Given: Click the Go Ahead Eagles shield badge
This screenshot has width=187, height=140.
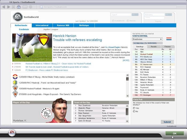Looking at the screenshot, I should [x=44, y=40].
